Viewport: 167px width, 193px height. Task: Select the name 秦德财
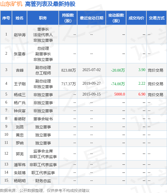[x=19, y=119]
